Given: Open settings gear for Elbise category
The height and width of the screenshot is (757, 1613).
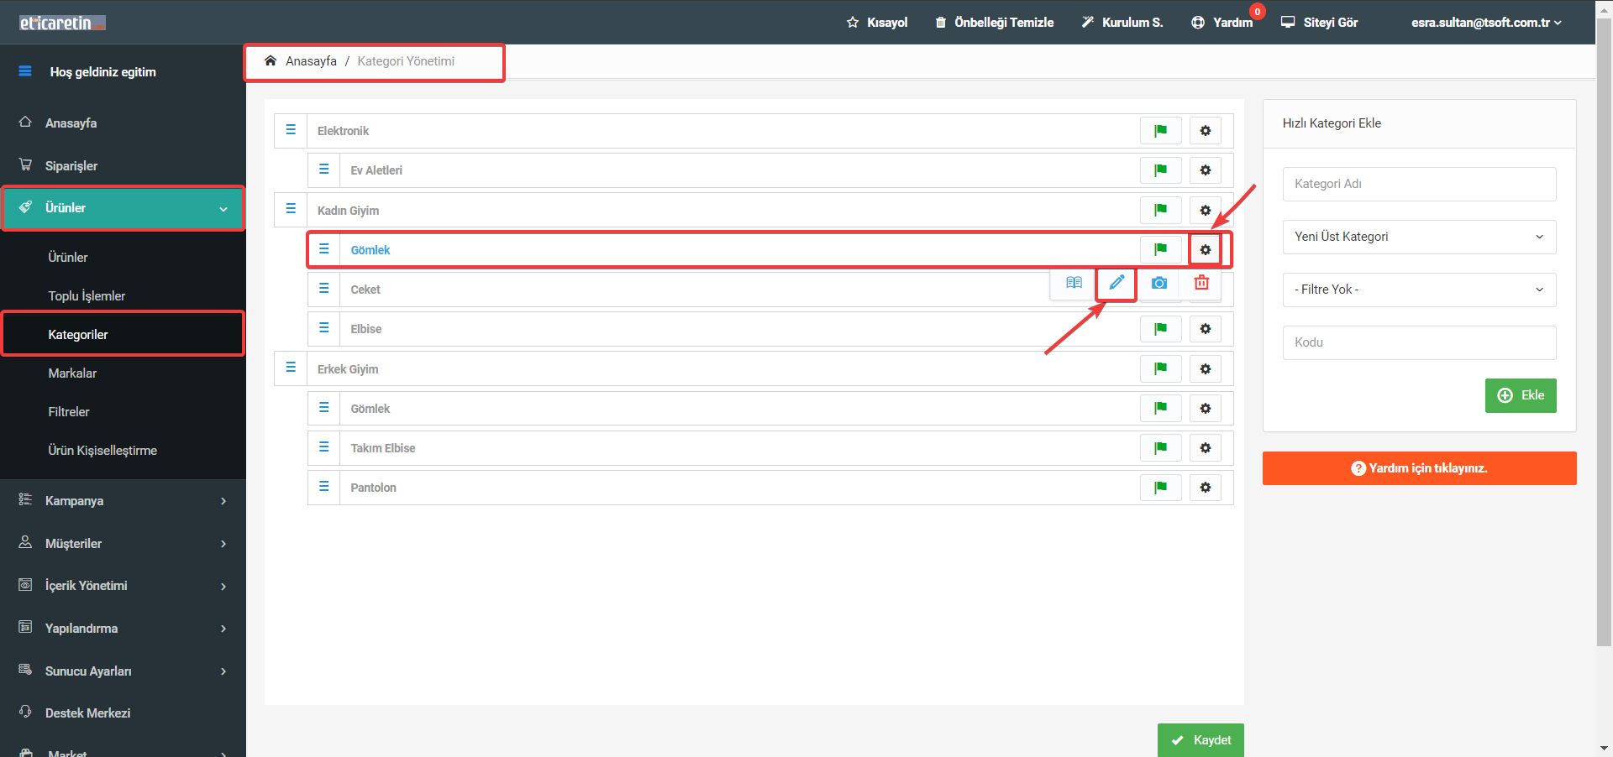Looking at the screenshot, I should [x=1205, y=329].
